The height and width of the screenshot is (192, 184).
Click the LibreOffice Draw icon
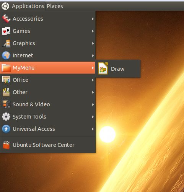(103, 68)
